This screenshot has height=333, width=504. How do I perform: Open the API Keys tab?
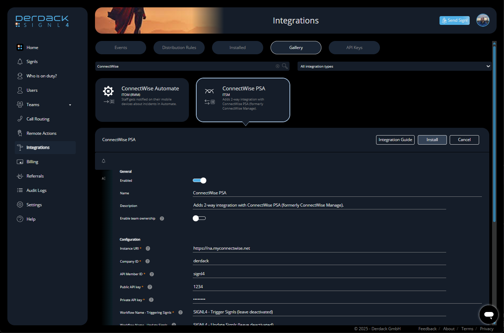354,48
